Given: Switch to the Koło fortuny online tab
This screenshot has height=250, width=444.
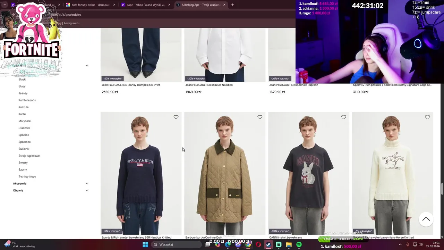Looking at the screenshot, I should [90, 5].
